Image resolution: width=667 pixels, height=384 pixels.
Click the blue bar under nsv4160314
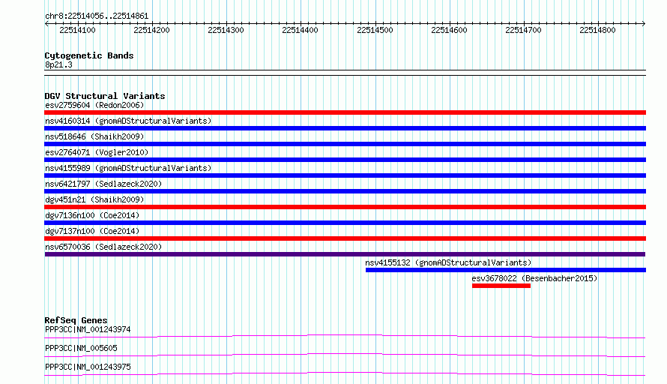(x=345, y=128)
